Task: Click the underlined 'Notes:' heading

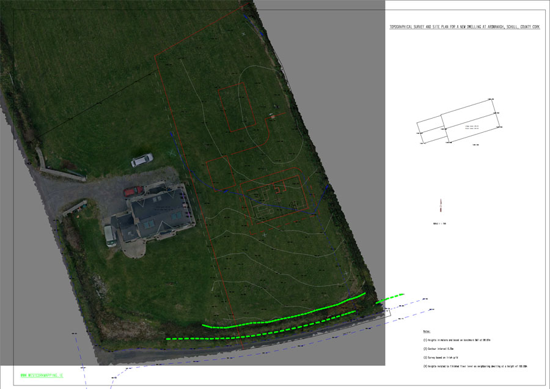Action: (427, 332)
